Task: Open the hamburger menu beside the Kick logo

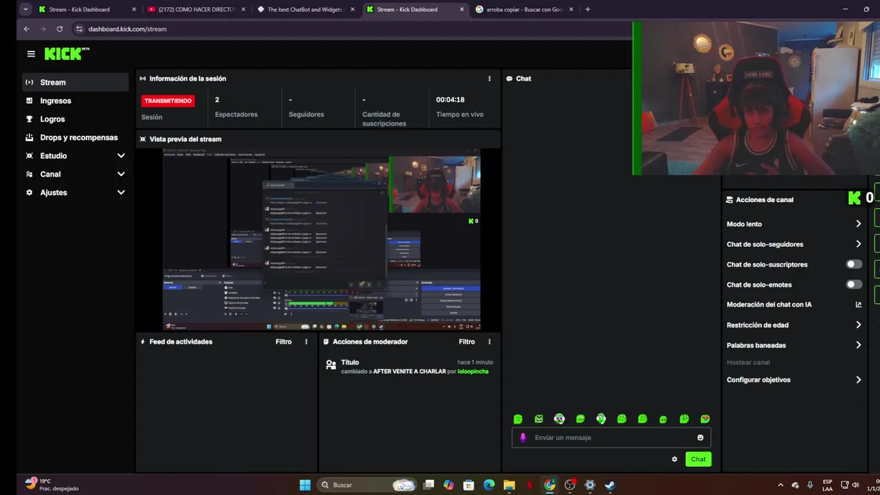Action: pyautogui.click(x=31, y=54)
